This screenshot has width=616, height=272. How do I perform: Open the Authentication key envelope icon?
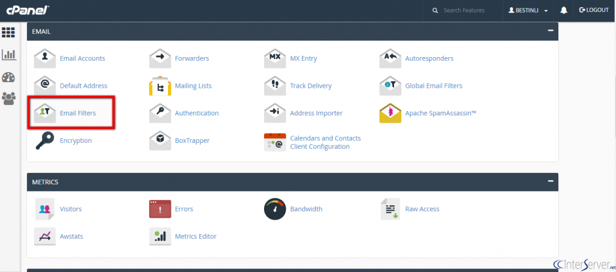160,113
